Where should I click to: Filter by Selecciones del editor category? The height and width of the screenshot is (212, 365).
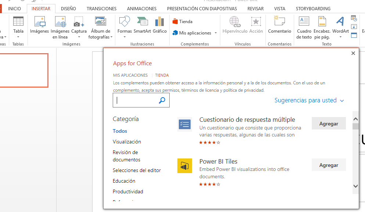point(137,171)
